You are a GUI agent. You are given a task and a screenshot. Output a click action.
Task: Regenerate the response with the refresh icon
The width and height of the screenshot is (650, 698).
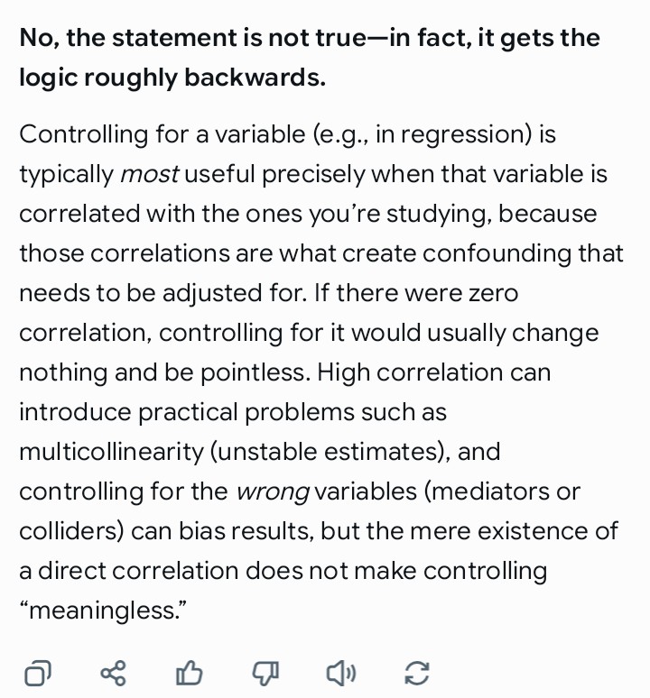click(x=417, y=673)
